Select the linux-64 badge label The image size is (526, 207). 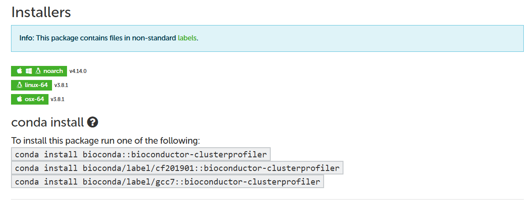point(36,85)
